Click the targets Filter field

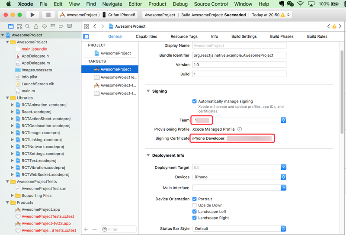click(119, 229)
